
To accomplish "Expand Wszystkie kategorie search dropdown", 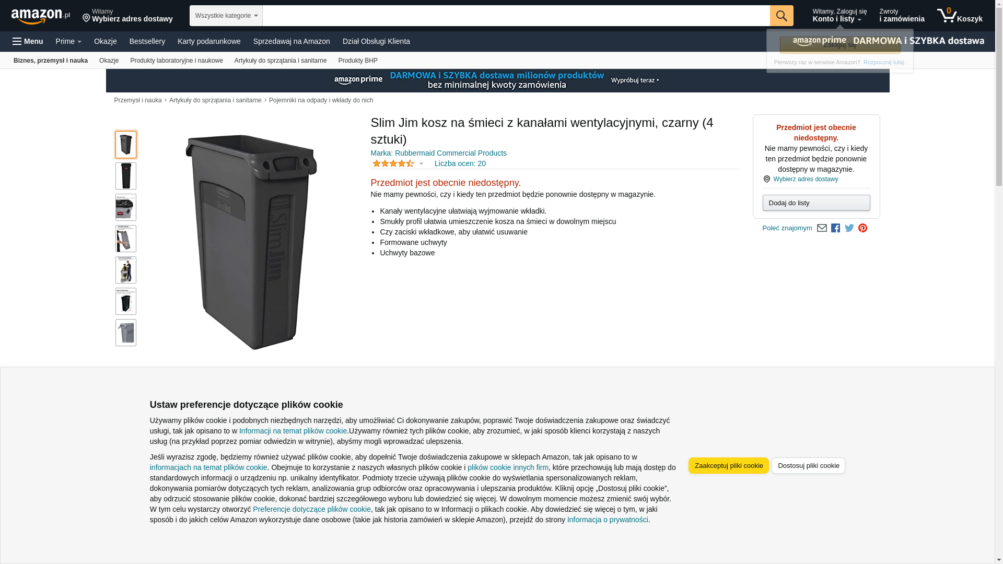I will pos(226,16).
